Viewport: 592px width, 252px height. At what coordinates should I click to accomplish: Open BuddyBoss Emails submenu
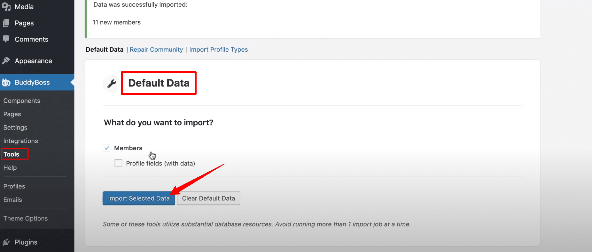click(x=13, y=200)
